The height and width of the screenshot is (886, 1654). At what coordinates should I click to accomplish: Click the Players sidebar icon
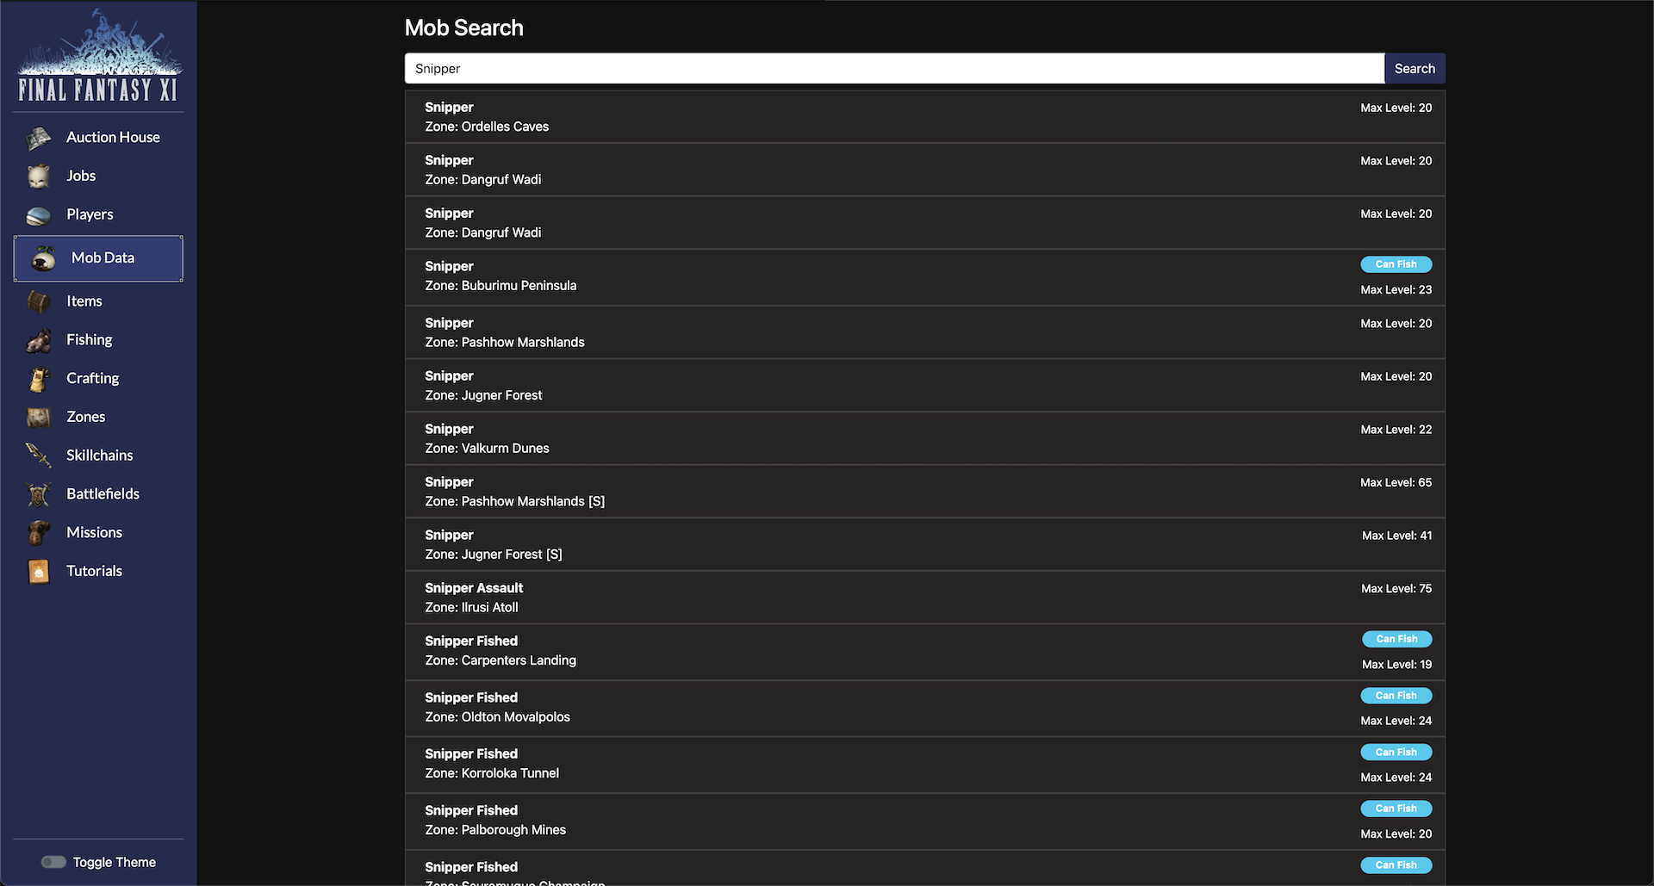click(x=39, y=215)
